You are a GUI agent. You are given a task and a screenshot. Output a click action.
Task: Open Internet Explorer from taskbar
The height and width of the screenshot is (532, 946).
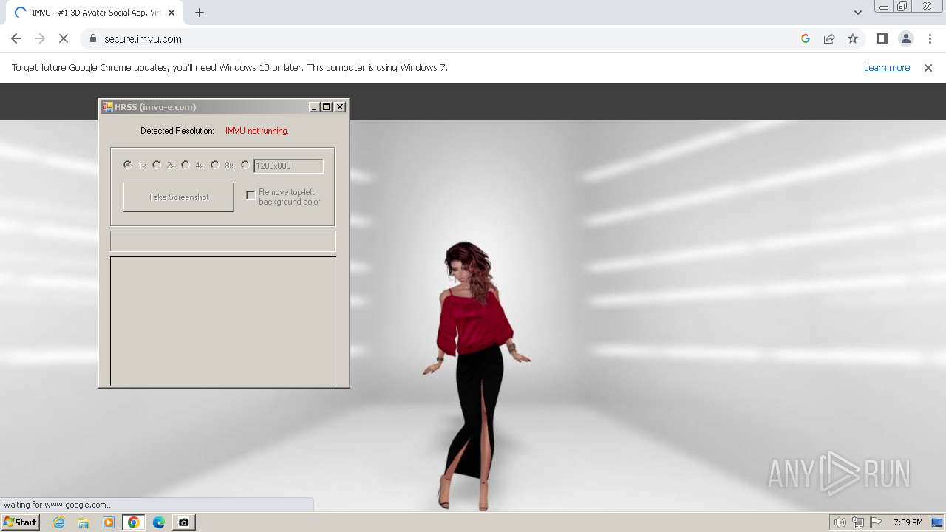59,522
